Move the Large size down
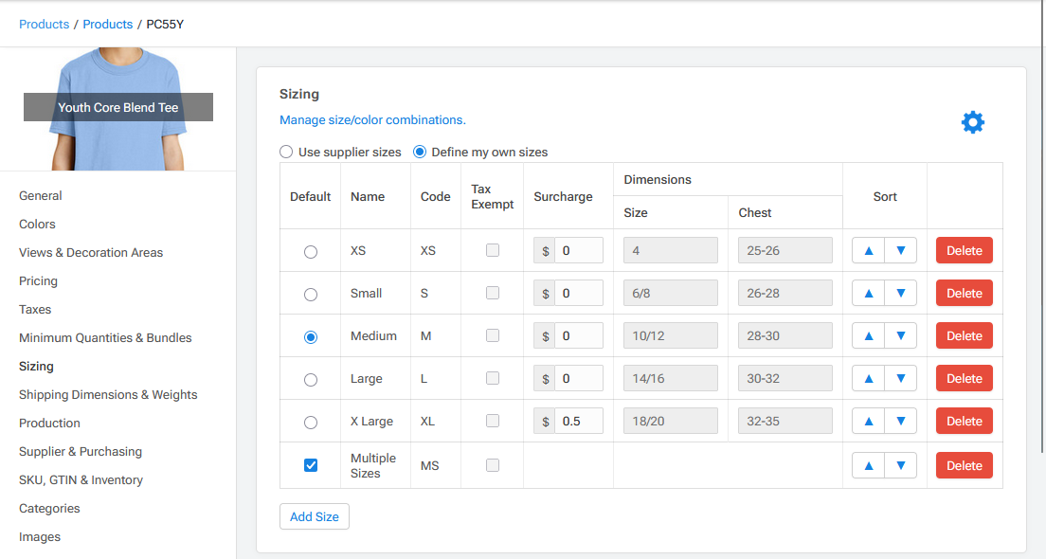The image size is (1046, 559). [899, 378]
